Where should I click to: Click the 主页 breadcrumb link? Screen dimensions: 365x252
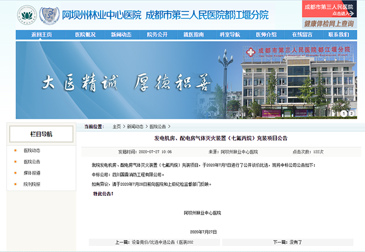117,127
